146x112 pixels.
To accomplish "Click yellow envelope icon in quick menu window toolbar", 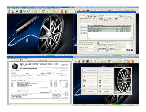I will coord(102,61).
